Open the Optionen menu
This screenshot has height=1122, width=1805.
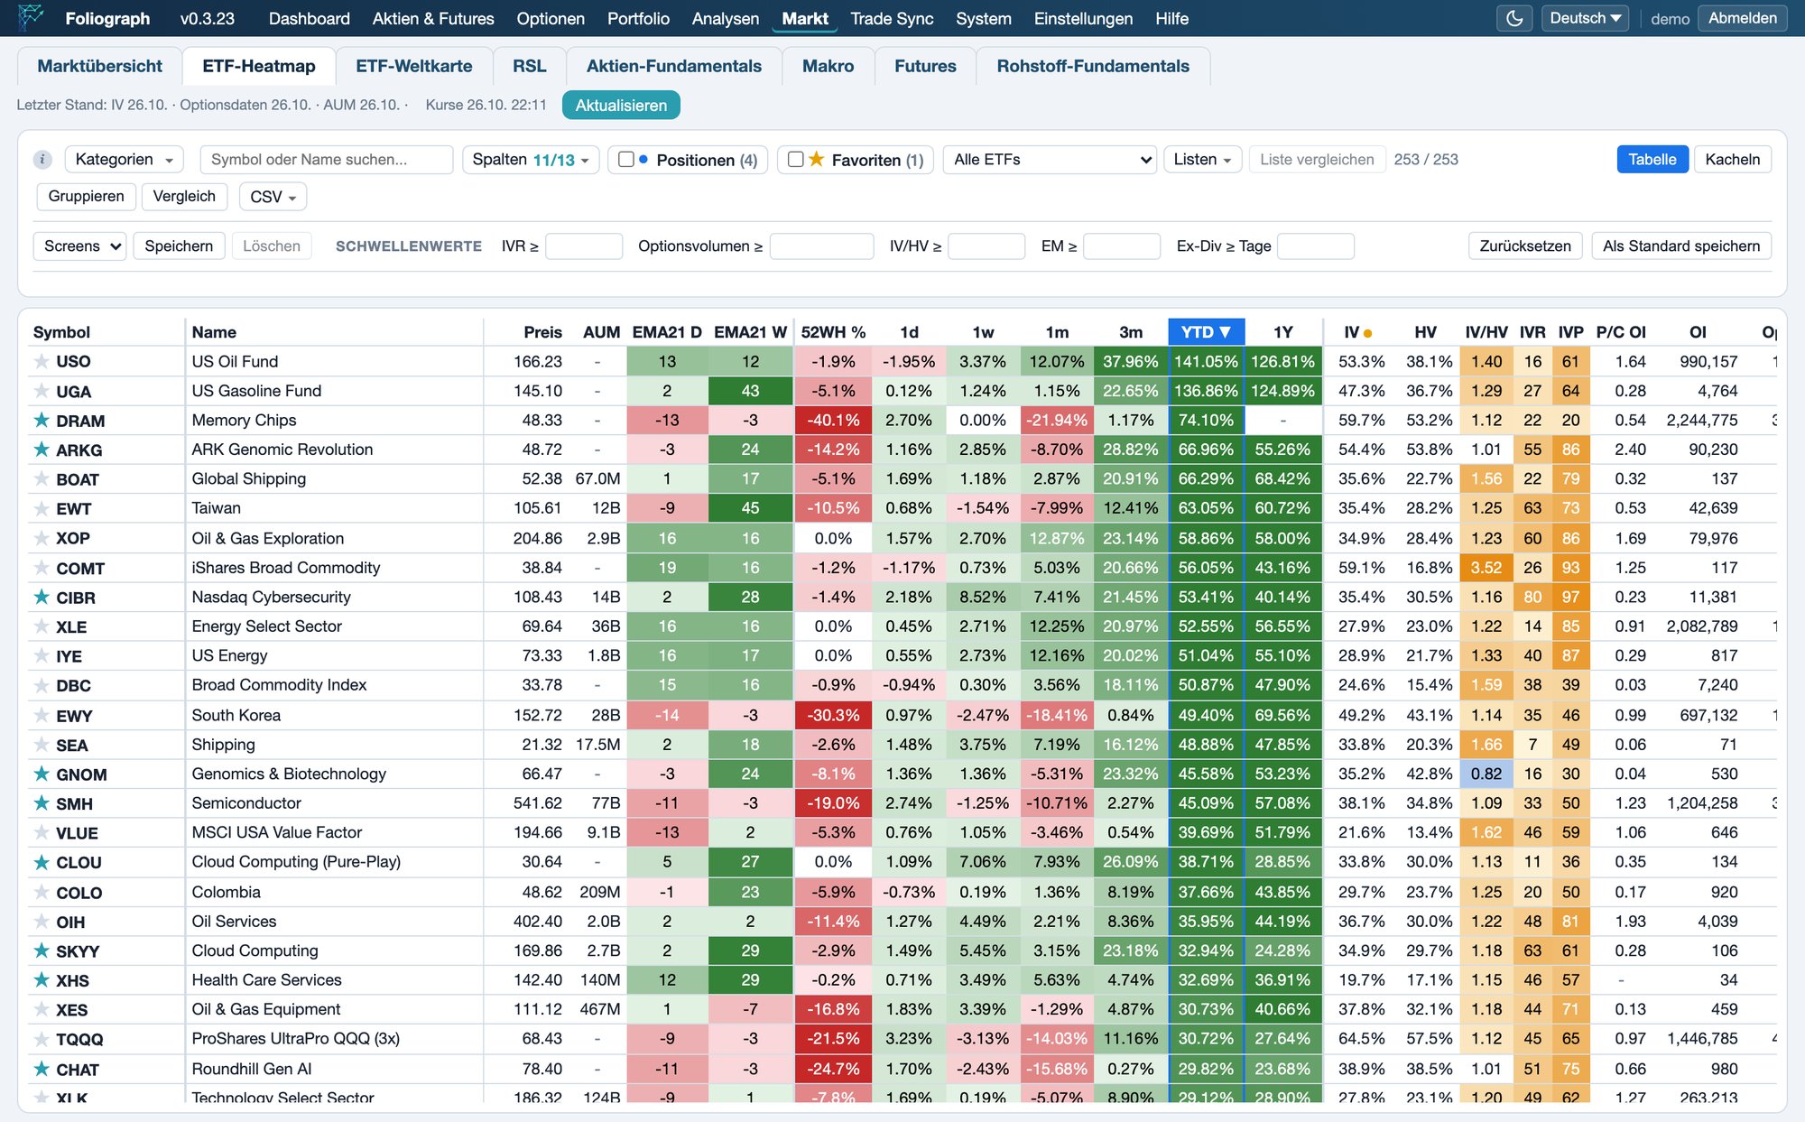click(551, 18)
